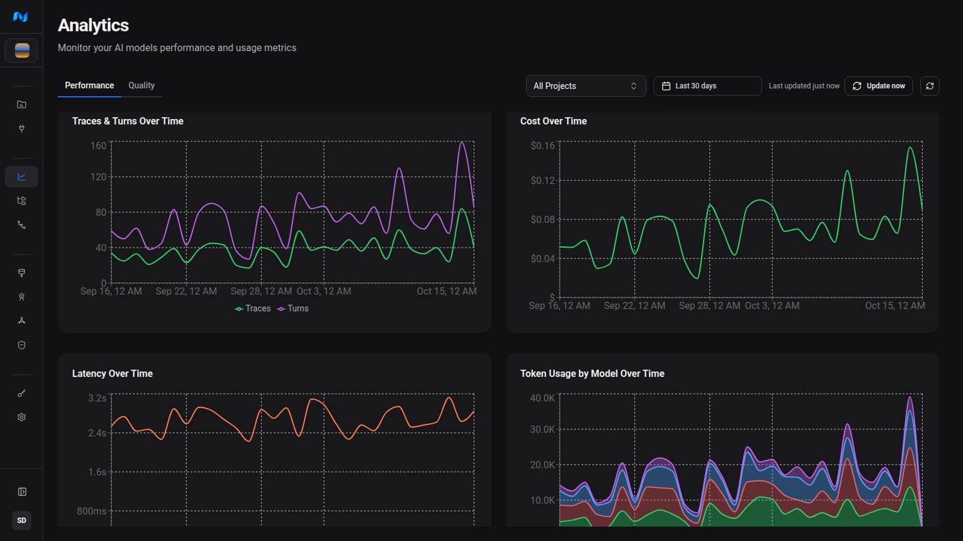Open the Last 30 days date range picker
The image size is (963, 541).
click(707, 86)
